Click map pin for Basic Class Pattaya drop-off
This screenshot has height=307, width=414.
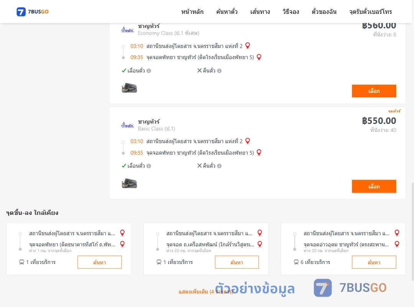259,153
